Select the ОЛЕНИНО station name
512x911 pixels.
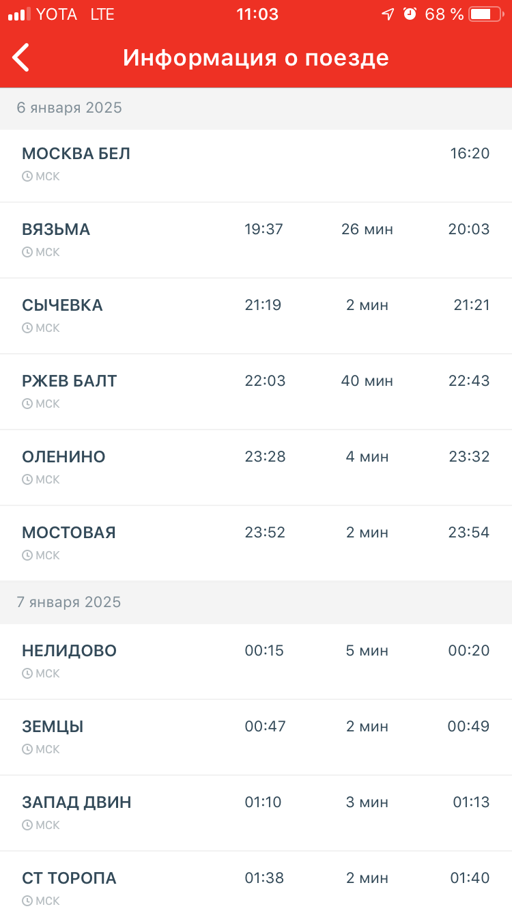click(x=63, y=457)
